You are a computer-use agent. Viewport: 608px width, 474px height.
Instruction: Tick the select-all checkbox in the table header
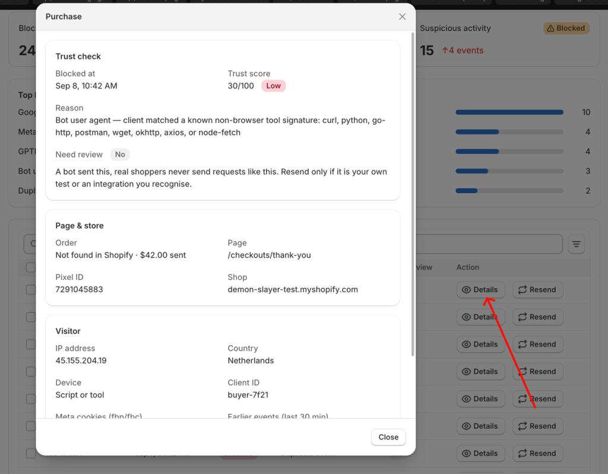(x=31, y=267)
